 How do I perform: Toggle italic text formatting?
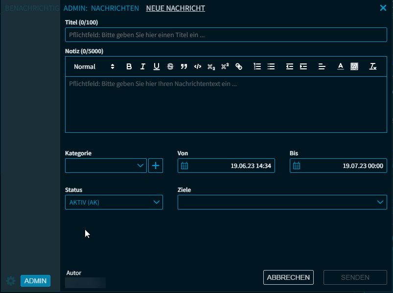[143, 67]
